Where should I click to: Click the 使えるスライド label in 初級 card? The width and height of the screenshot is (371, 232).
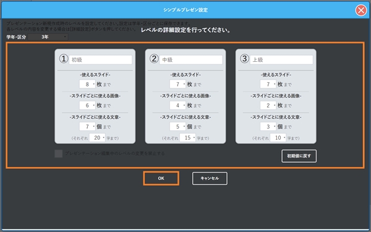pyautogui.click(x=95, y=75)
